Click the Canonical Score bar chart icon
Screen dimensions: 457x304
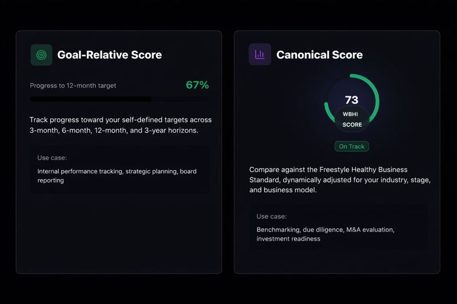[260, 55]
